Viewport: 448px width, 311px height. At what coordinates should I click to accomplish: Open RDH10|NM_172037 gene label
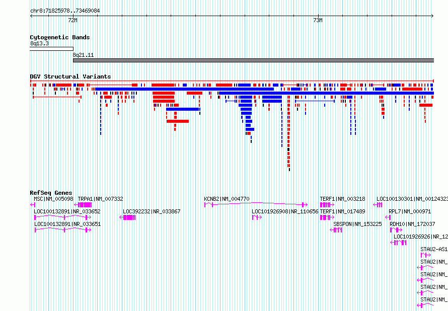412,224
